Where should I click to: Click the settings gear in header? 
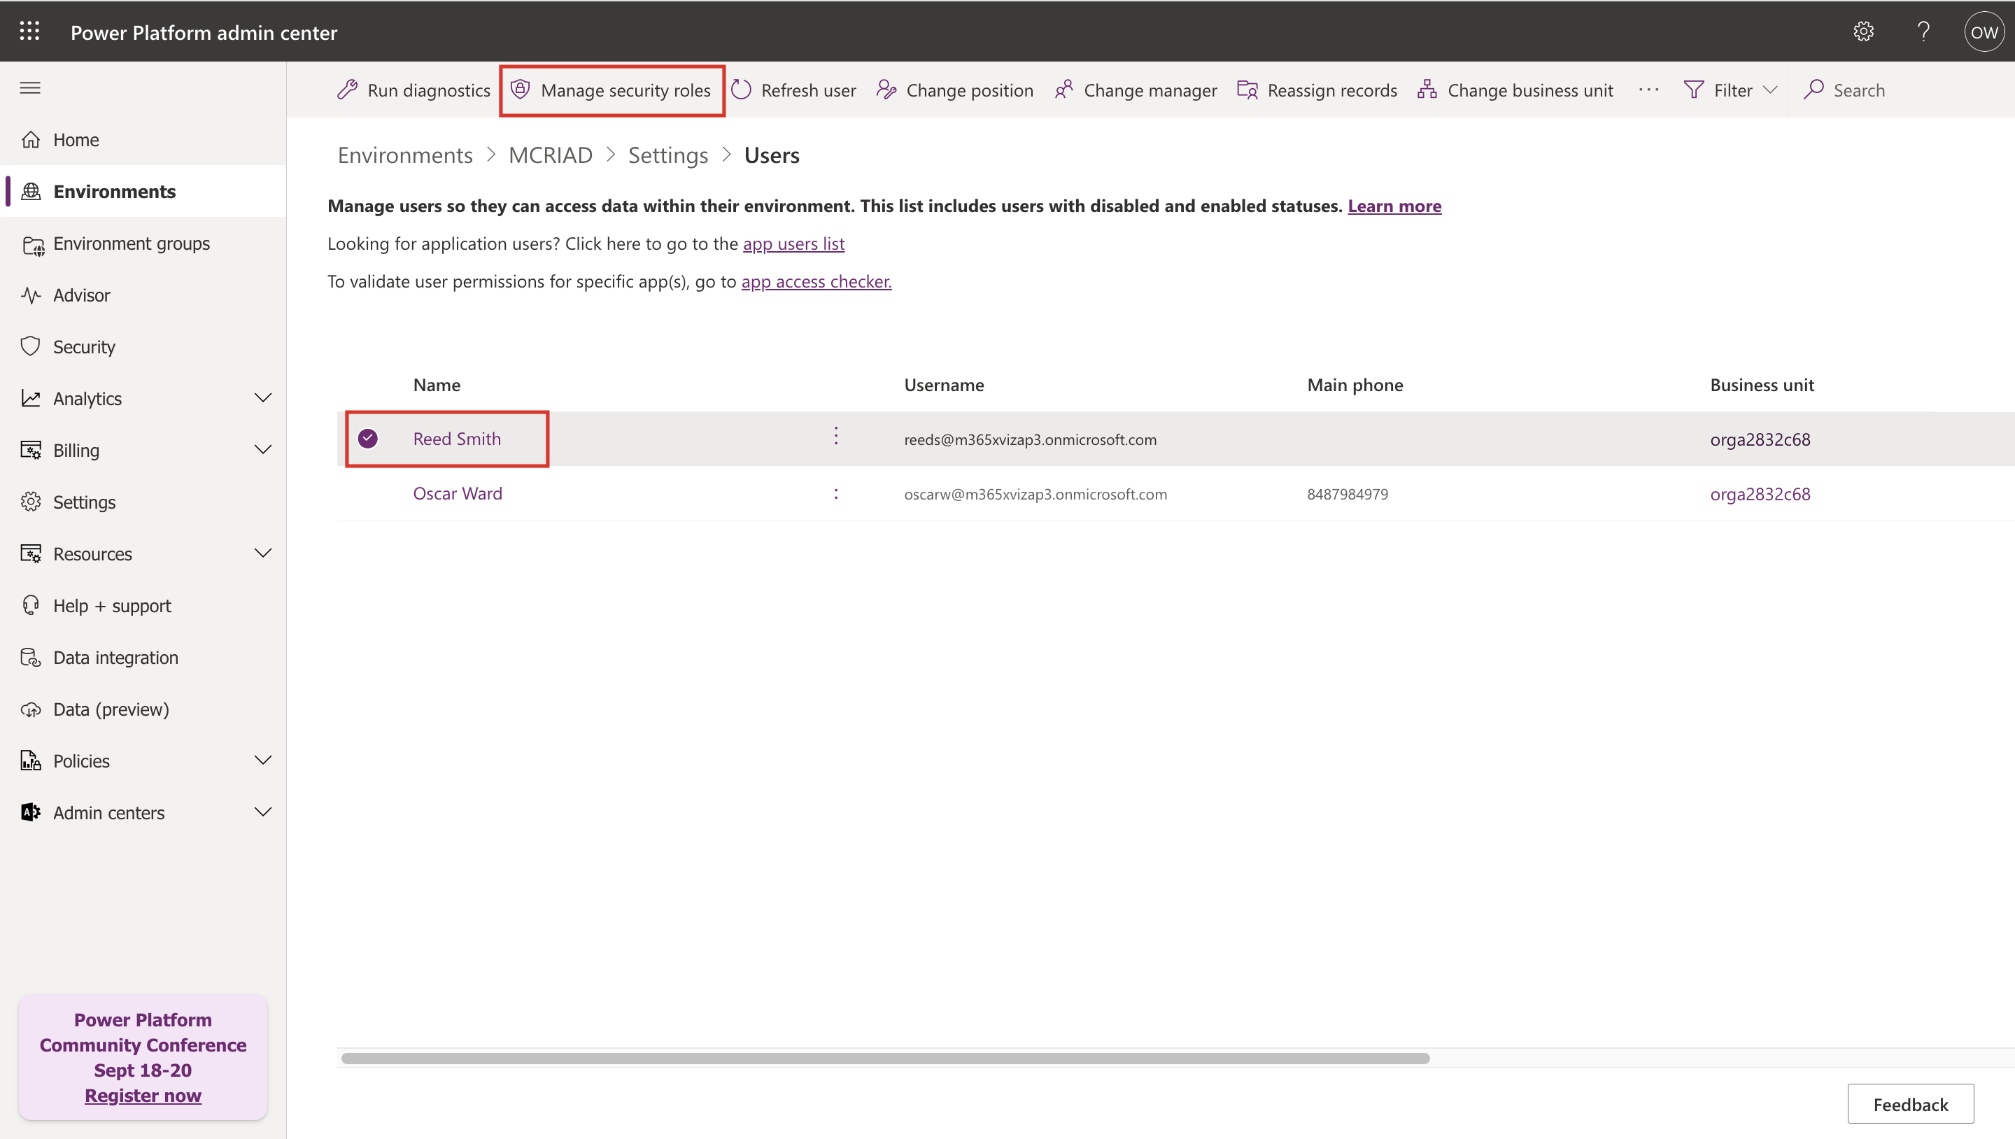tap(1863, 31)
